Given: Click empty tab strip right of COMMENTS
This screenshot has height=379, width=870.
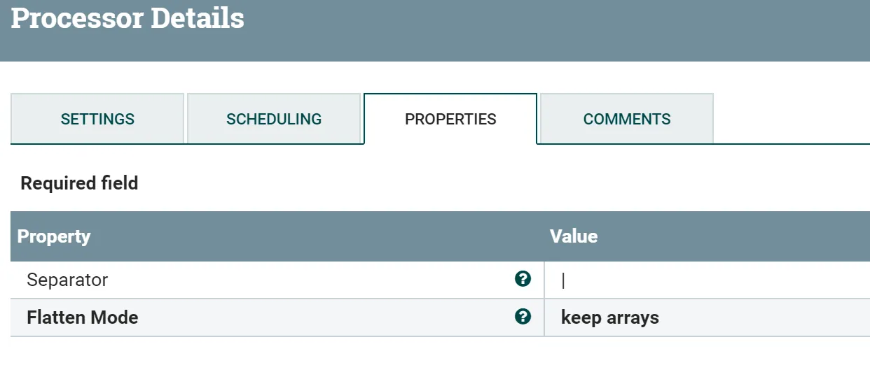Looking at the screenshot, I should point(792,119).
